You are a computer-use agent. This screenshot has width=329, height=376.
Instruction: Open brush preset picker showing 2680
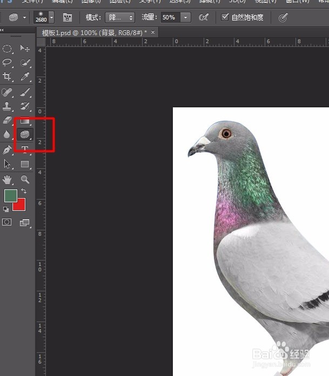[x=41, y=17]
